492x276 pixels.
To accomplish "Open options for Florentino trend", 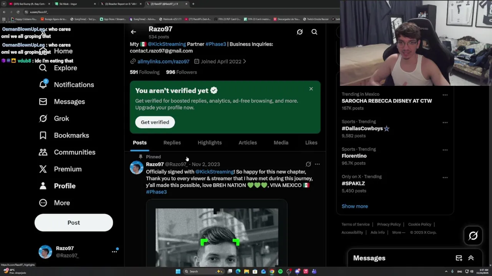I will (x=445, y=150).
